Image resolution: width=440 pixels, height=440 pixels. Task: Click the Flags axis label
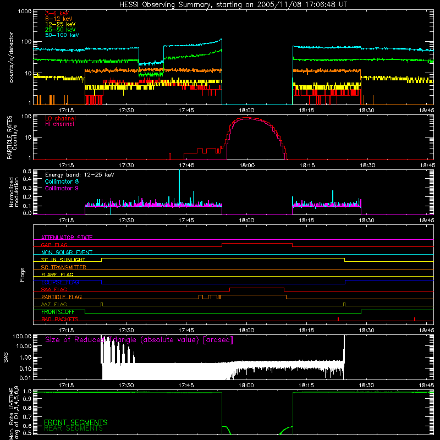coord(23,274)
